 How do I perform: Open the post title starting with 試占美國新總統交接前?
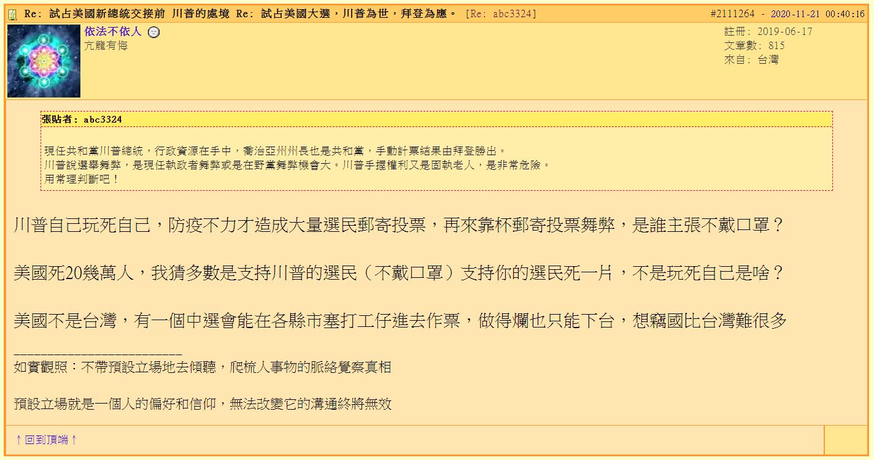click(x=241, y=14)
